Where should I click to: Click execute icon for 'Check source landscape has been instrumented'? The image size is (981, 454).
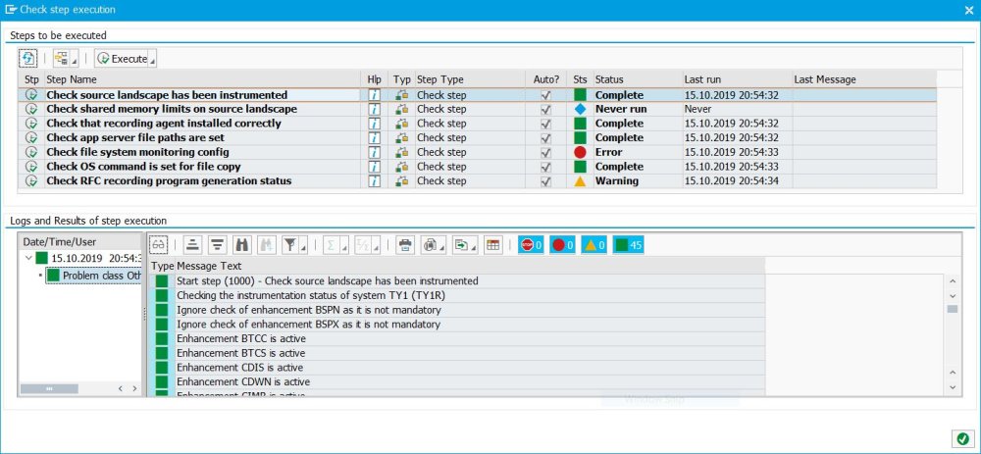31,95
